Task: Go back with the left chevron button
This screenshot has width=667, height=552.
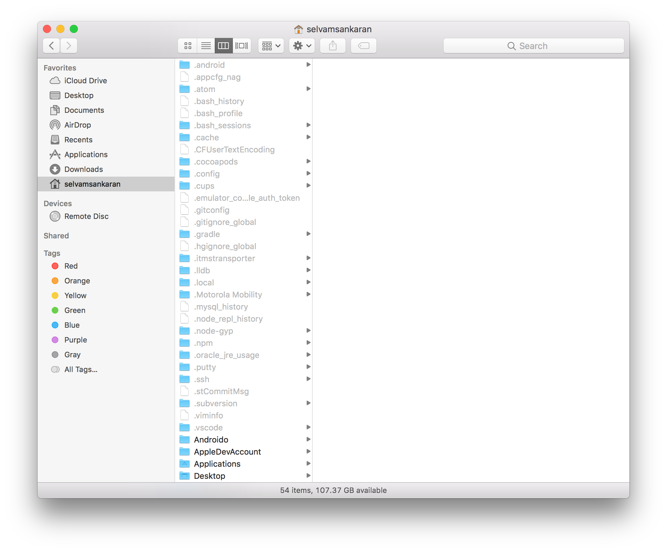Action: pyautogui.click(x=51, y=46)
